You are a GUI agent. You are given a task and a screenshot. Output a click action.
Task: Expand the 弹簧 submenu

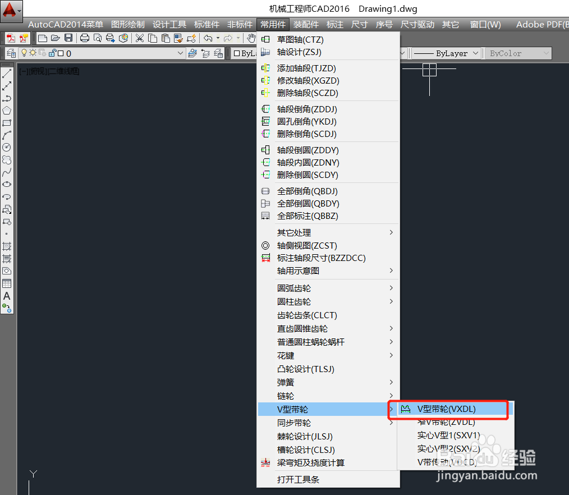328,382
